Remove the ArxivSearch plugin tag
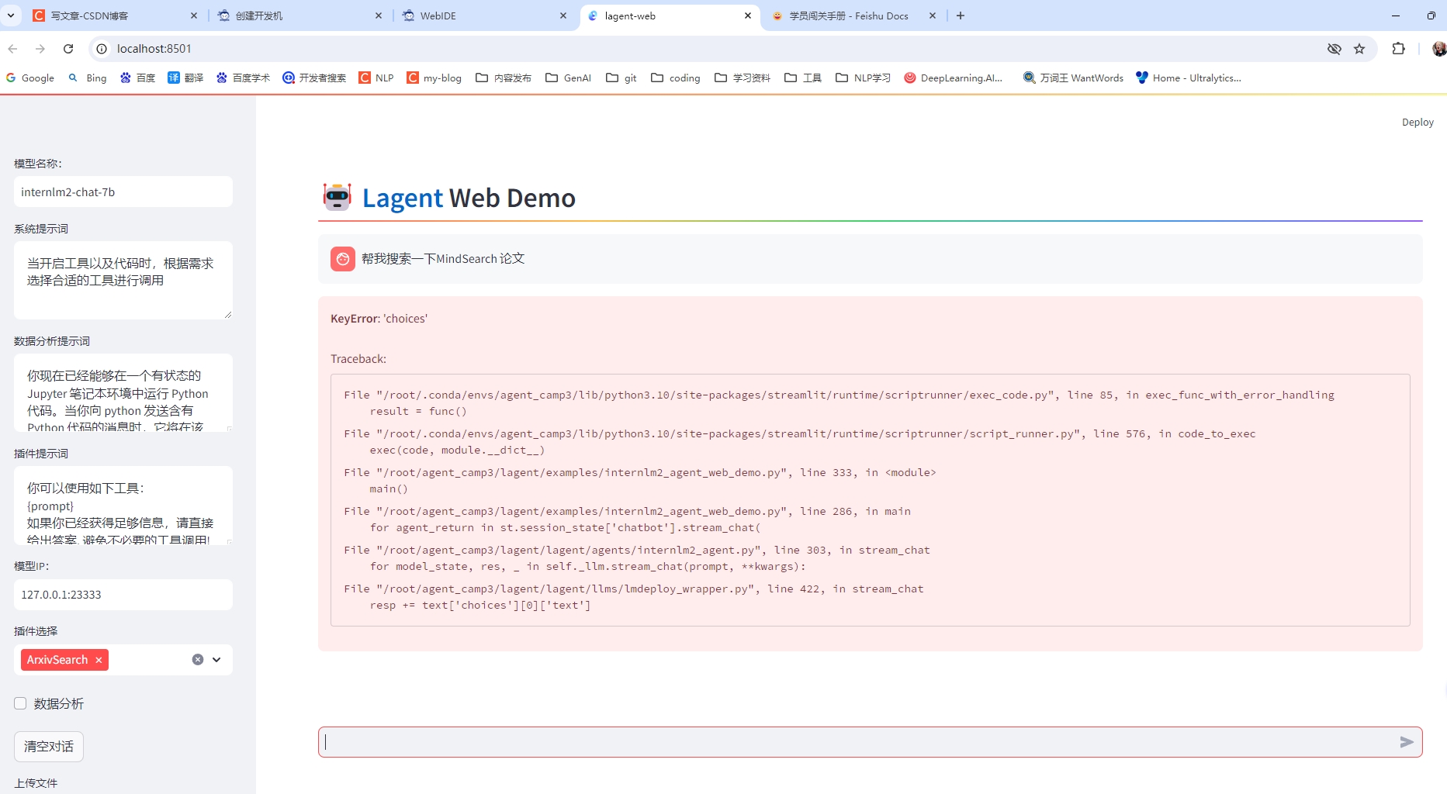This screenshot has width=1447, height=794. (99, 660)
